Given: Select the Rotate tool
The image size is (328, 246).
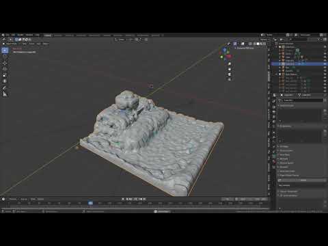Looking at the screenshot, I should coord(5,69).
